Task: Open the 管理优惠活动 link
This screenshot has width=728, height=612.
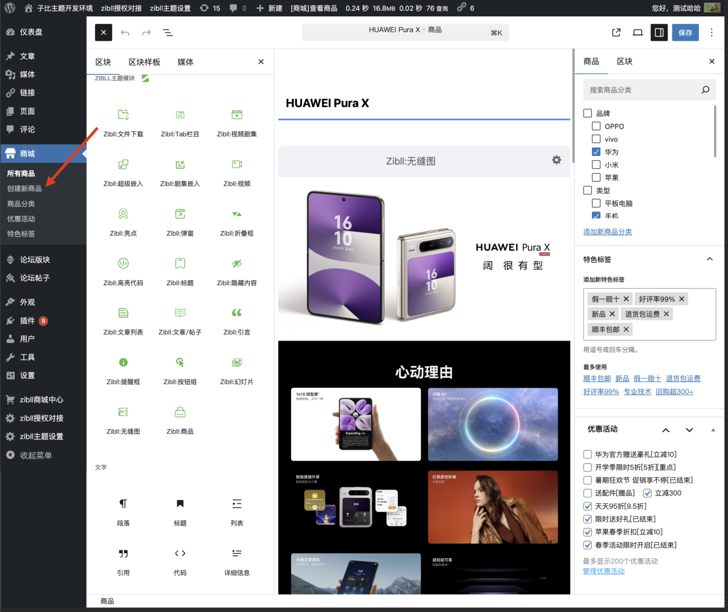Action: [x=603, y=571]
